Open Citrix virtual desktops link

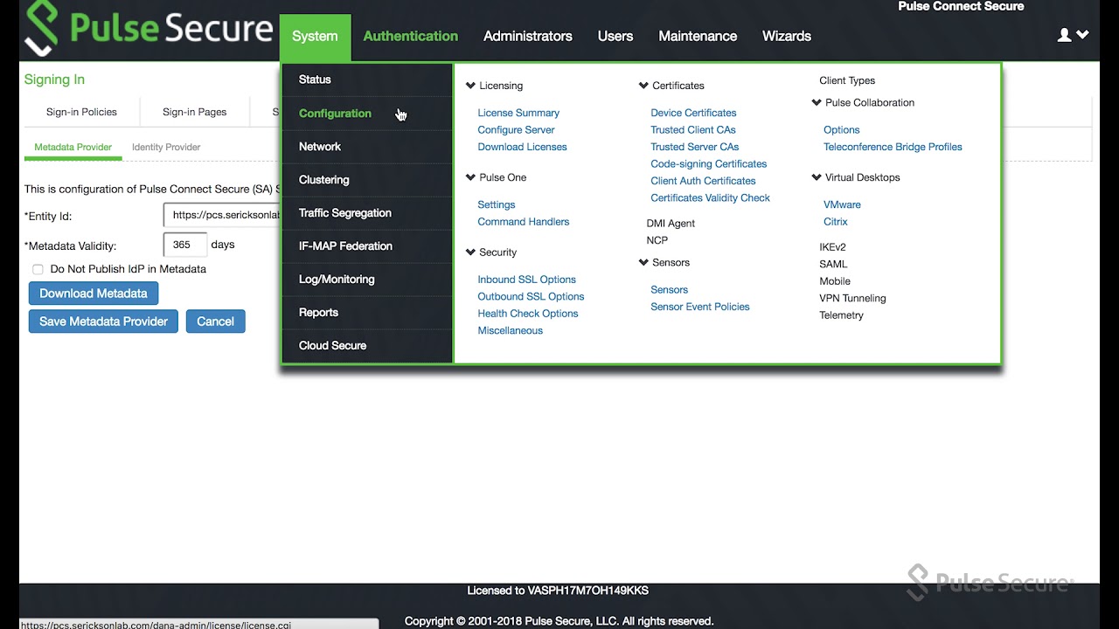tap(835, 222)
